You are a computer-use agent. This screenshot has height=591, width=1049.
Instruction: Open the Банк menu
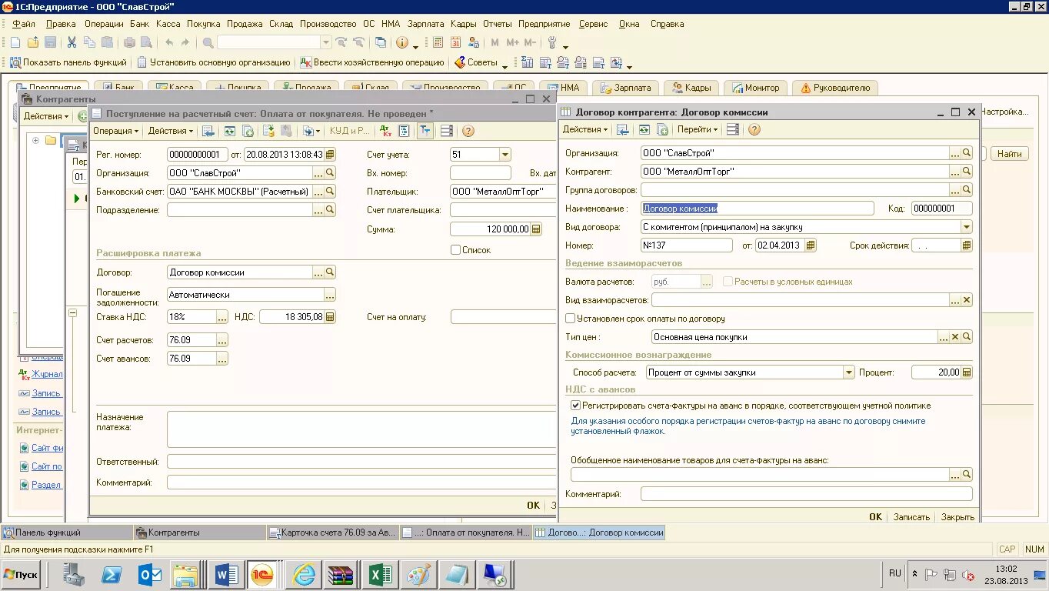click(139, 24)
